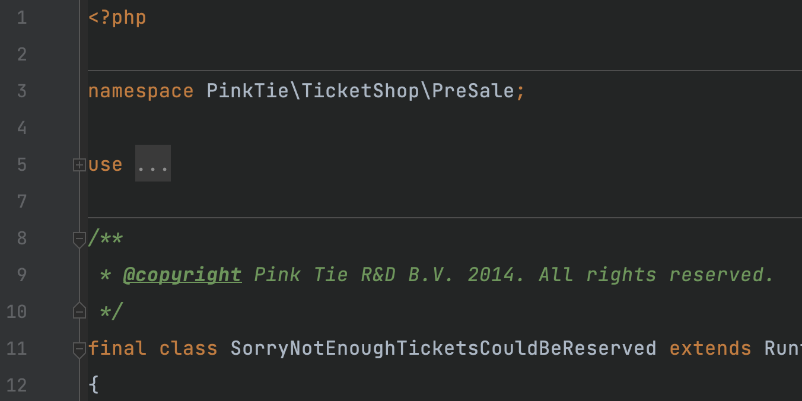
Task: Click the extends keyword
Action: pos(710,348)
